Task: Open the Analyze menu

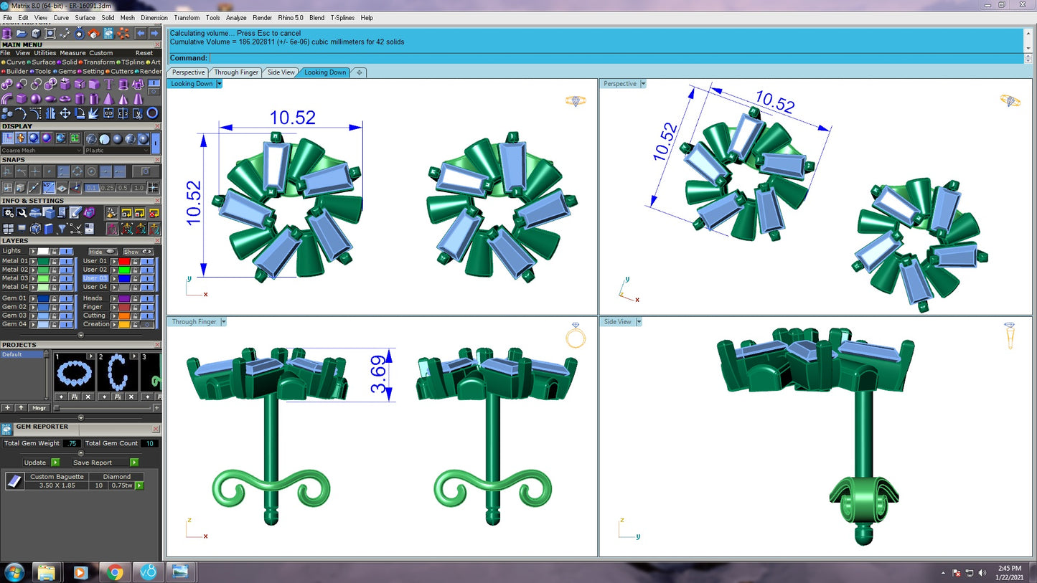Action: (235, 18)
